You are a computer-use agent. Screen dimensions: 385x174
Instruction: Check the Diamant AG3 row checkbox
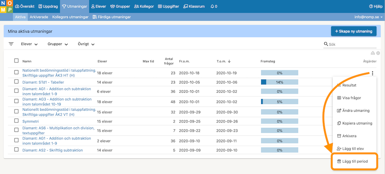tap(16, 101)
